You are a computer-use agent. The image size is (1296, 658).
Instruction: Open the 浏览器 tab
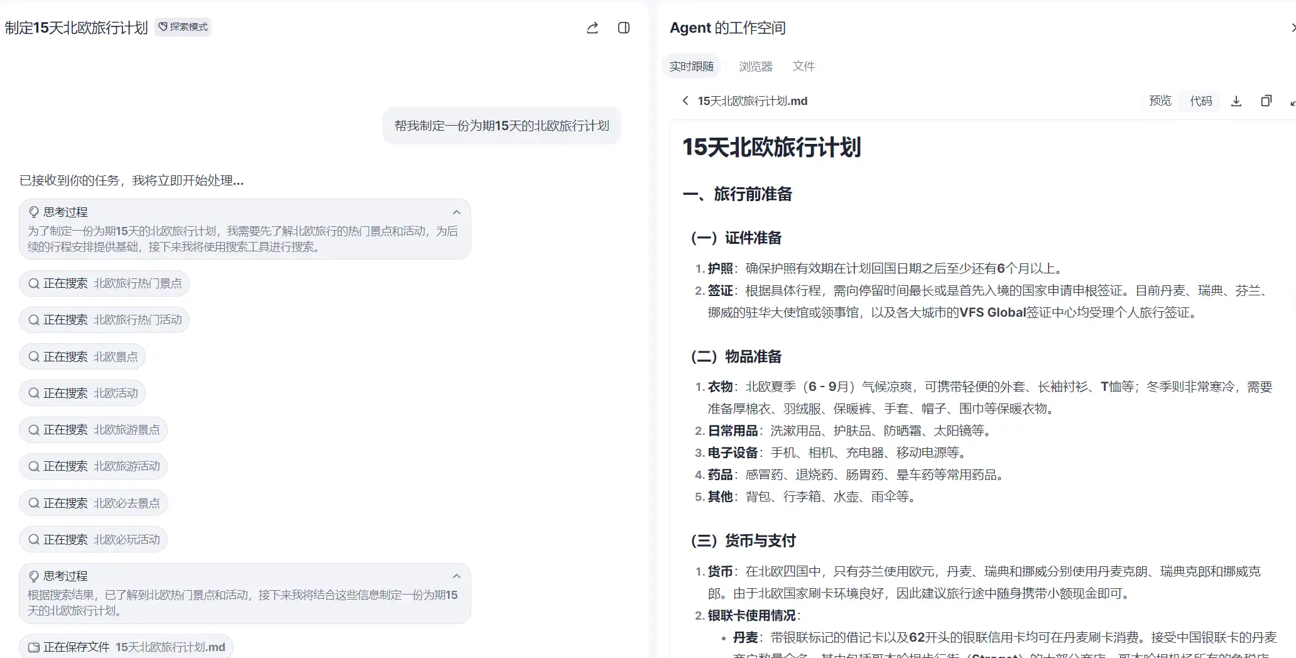coord(755,66)
